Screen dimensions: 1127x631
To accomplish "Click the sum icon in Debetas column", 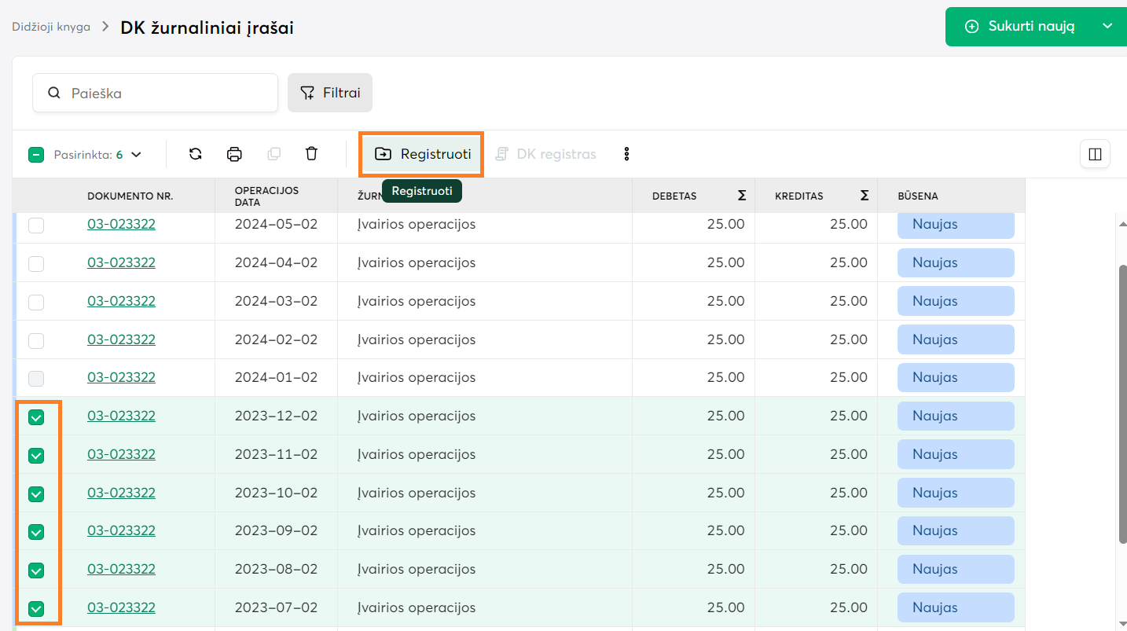I will click(742, 196).
